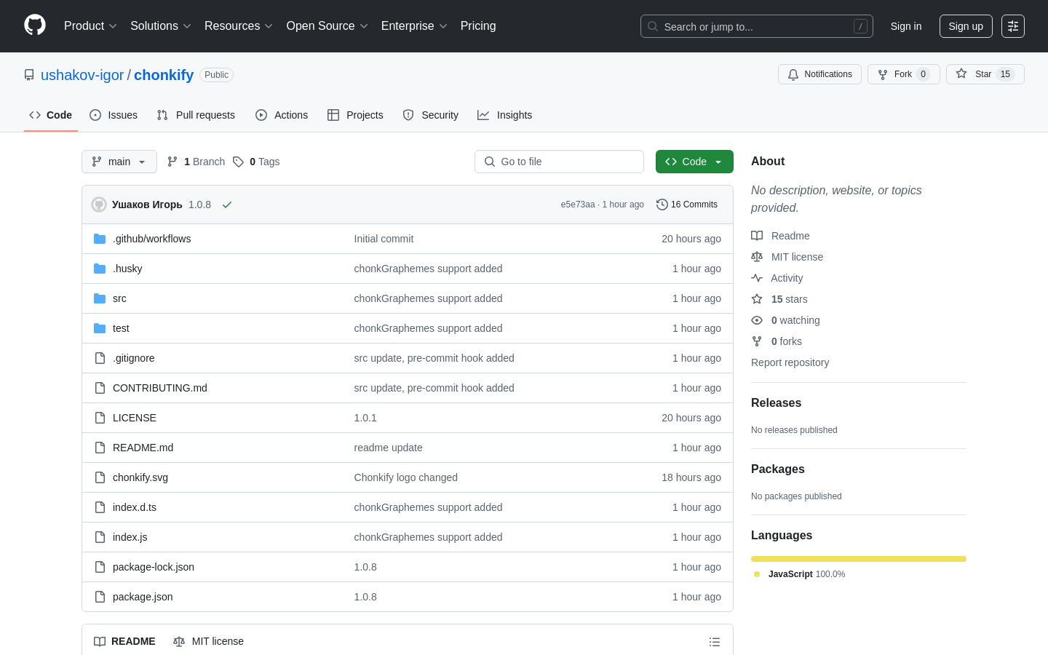Viewport: 1048px width, 655px height.
Task: Click the .github/workflows folder icon
Action: [x=100, y=239]
